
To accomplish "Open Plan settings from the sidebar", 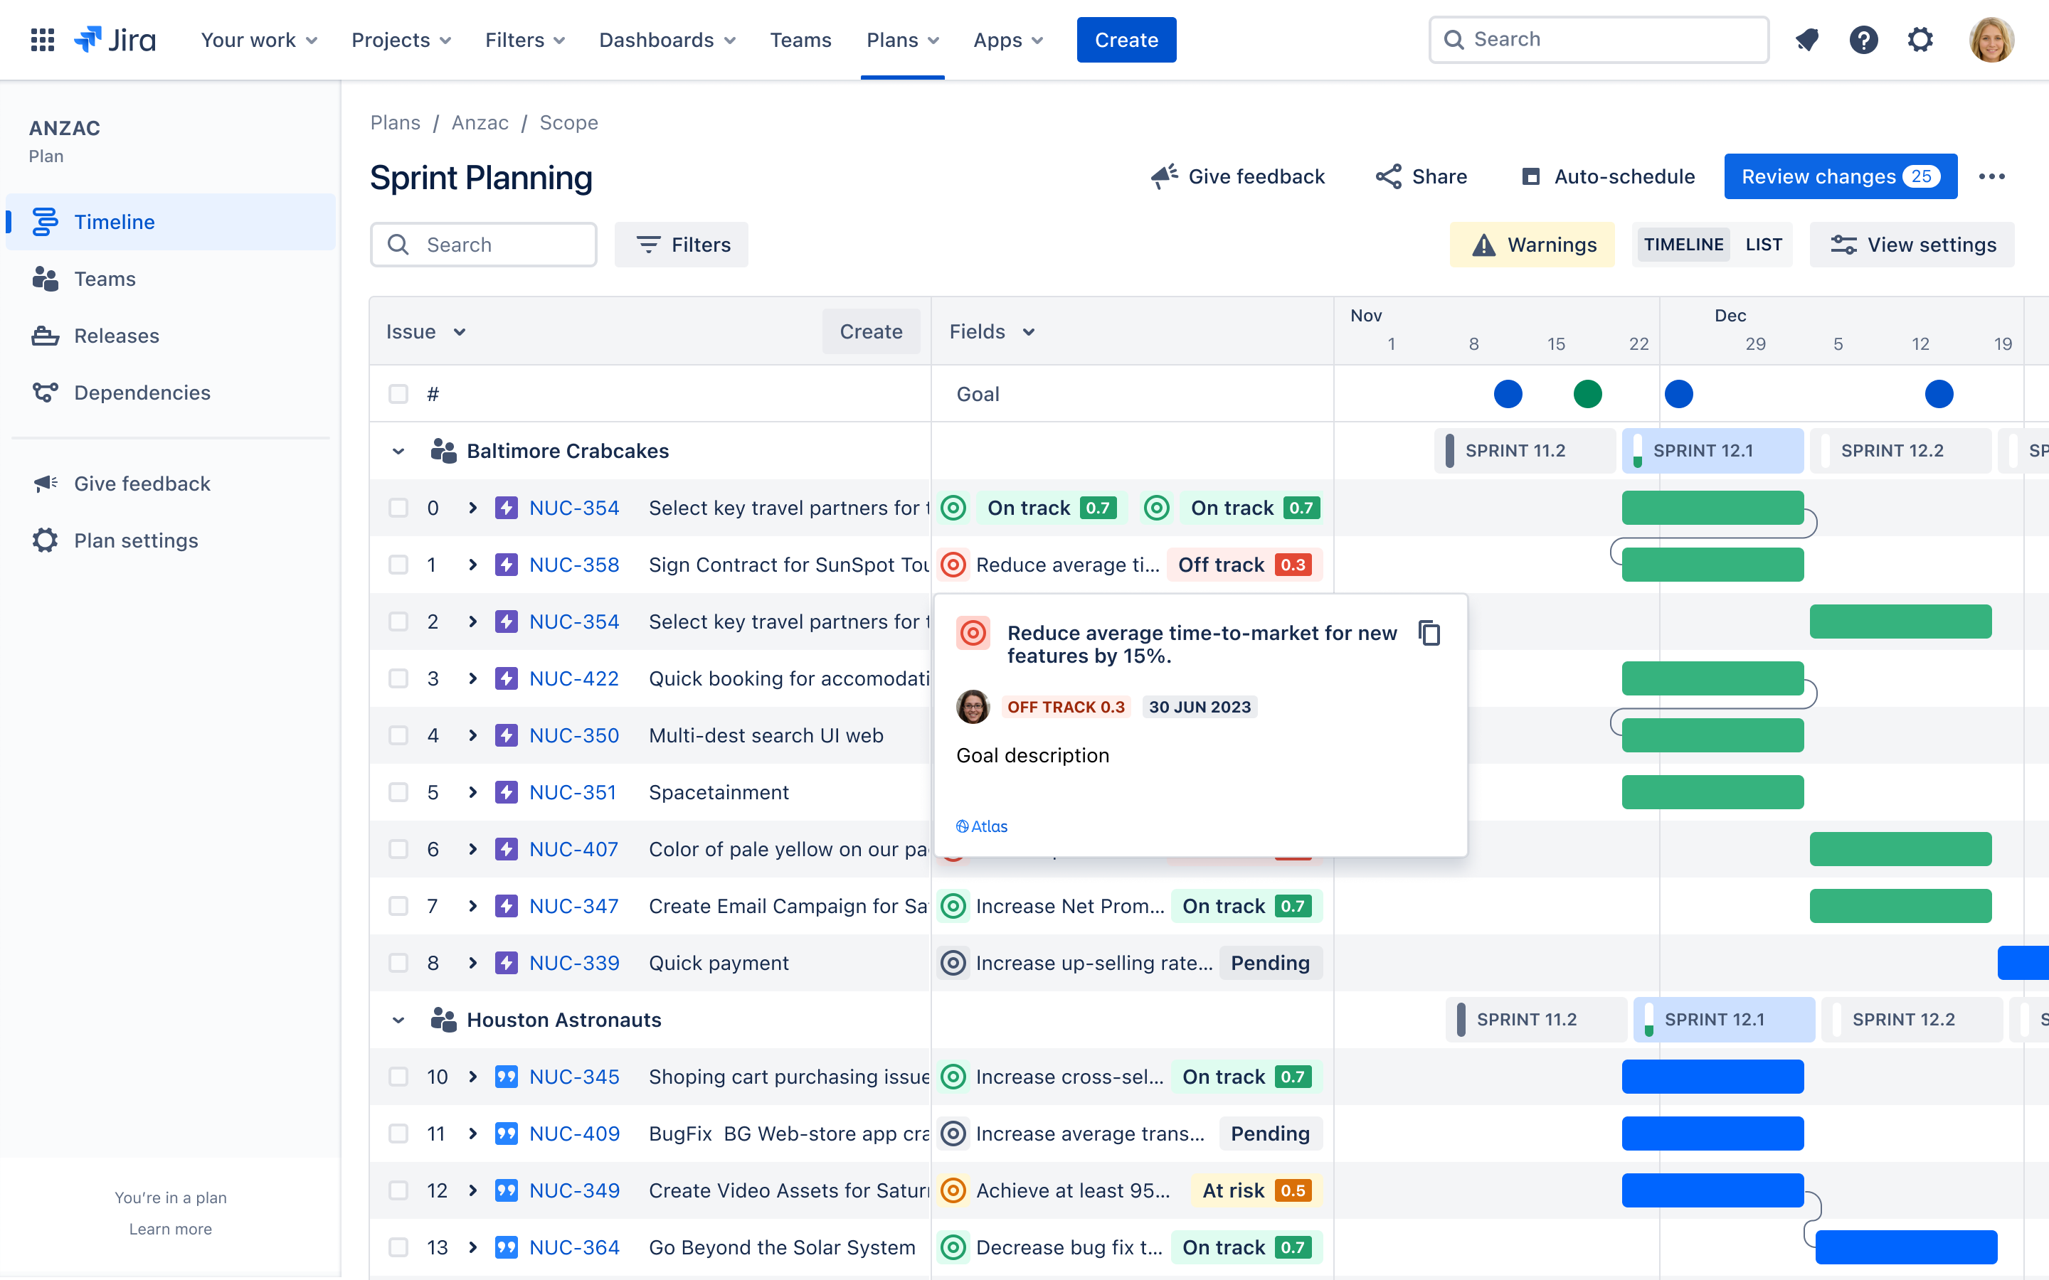I will (135, 540).
